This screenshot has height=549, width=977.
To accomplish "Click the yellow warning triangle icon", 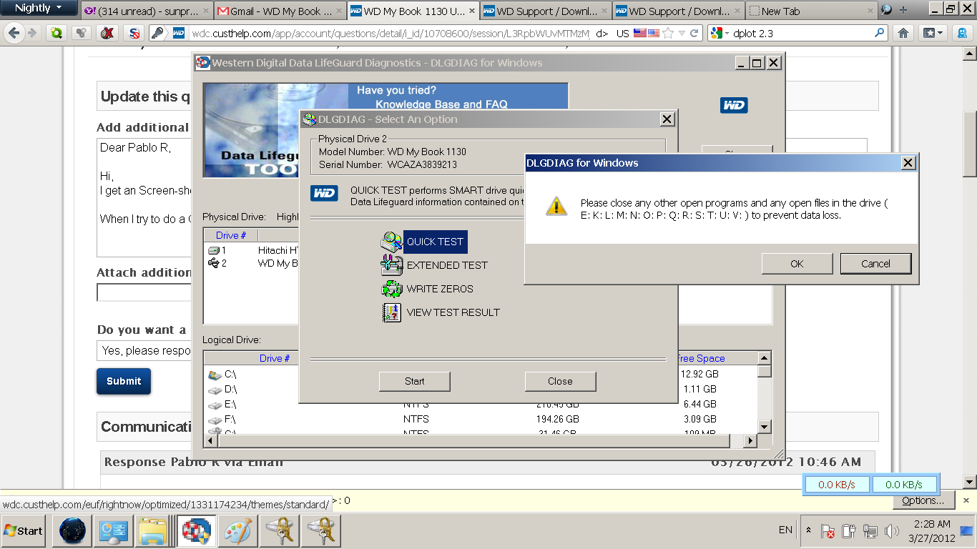I will (x=556, y=206).
